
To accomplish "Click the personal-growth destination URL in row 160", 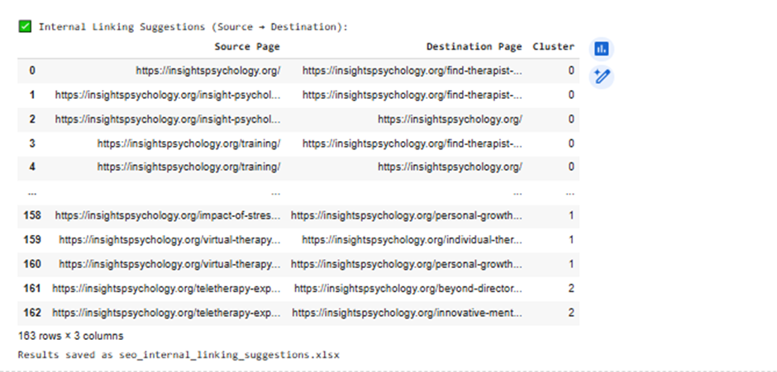I will (412, 264).
